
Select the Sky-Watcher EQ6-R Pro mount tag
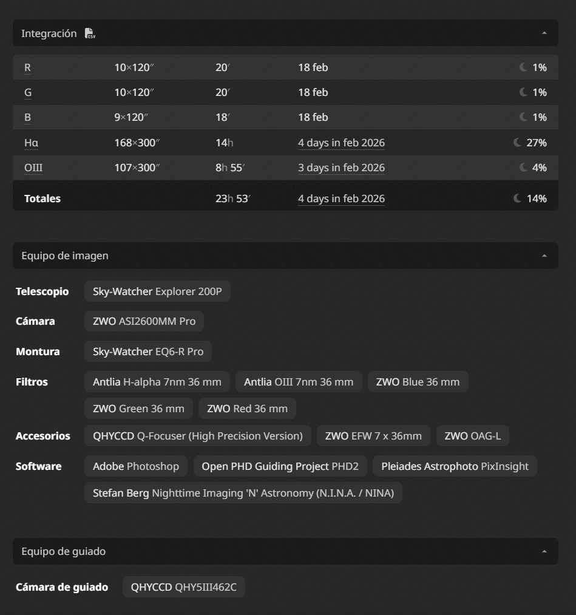(148, 352)
